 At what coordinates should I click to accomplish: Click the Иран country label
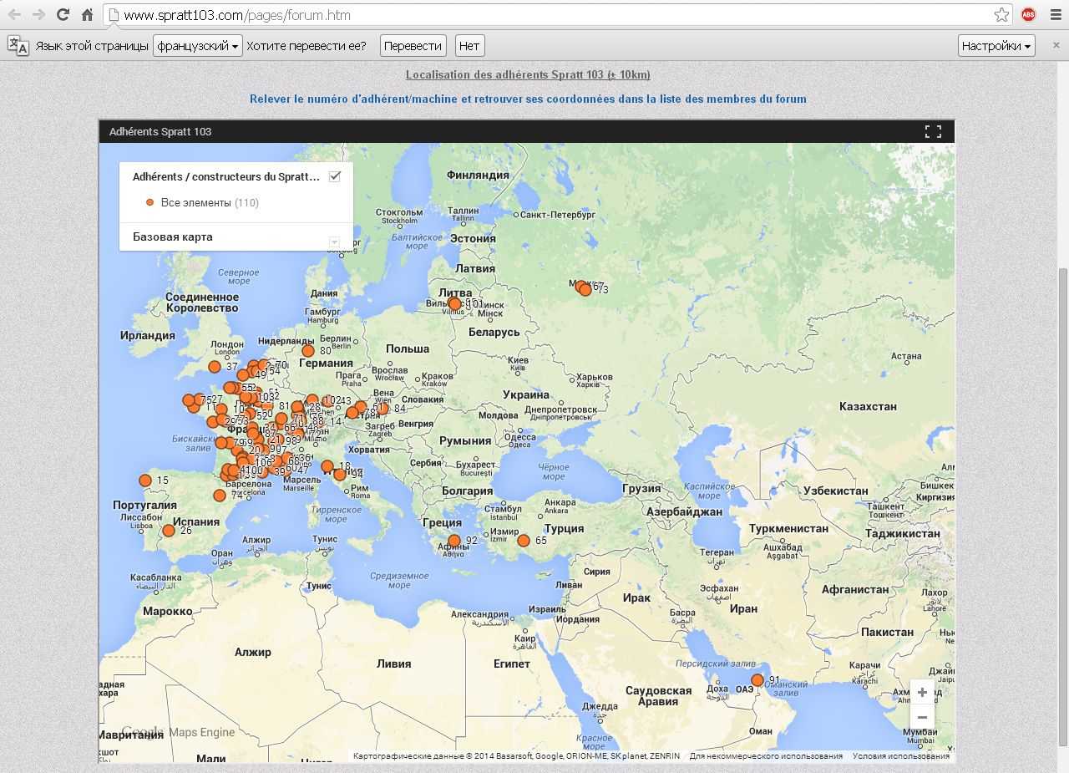pyautogui.click(x=743, y=609)
